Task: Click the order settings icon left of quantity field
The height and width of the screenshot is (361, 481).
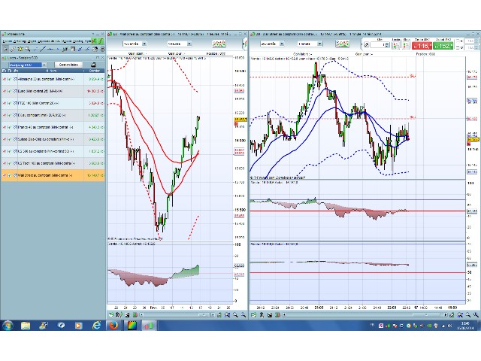Action: 366,45
